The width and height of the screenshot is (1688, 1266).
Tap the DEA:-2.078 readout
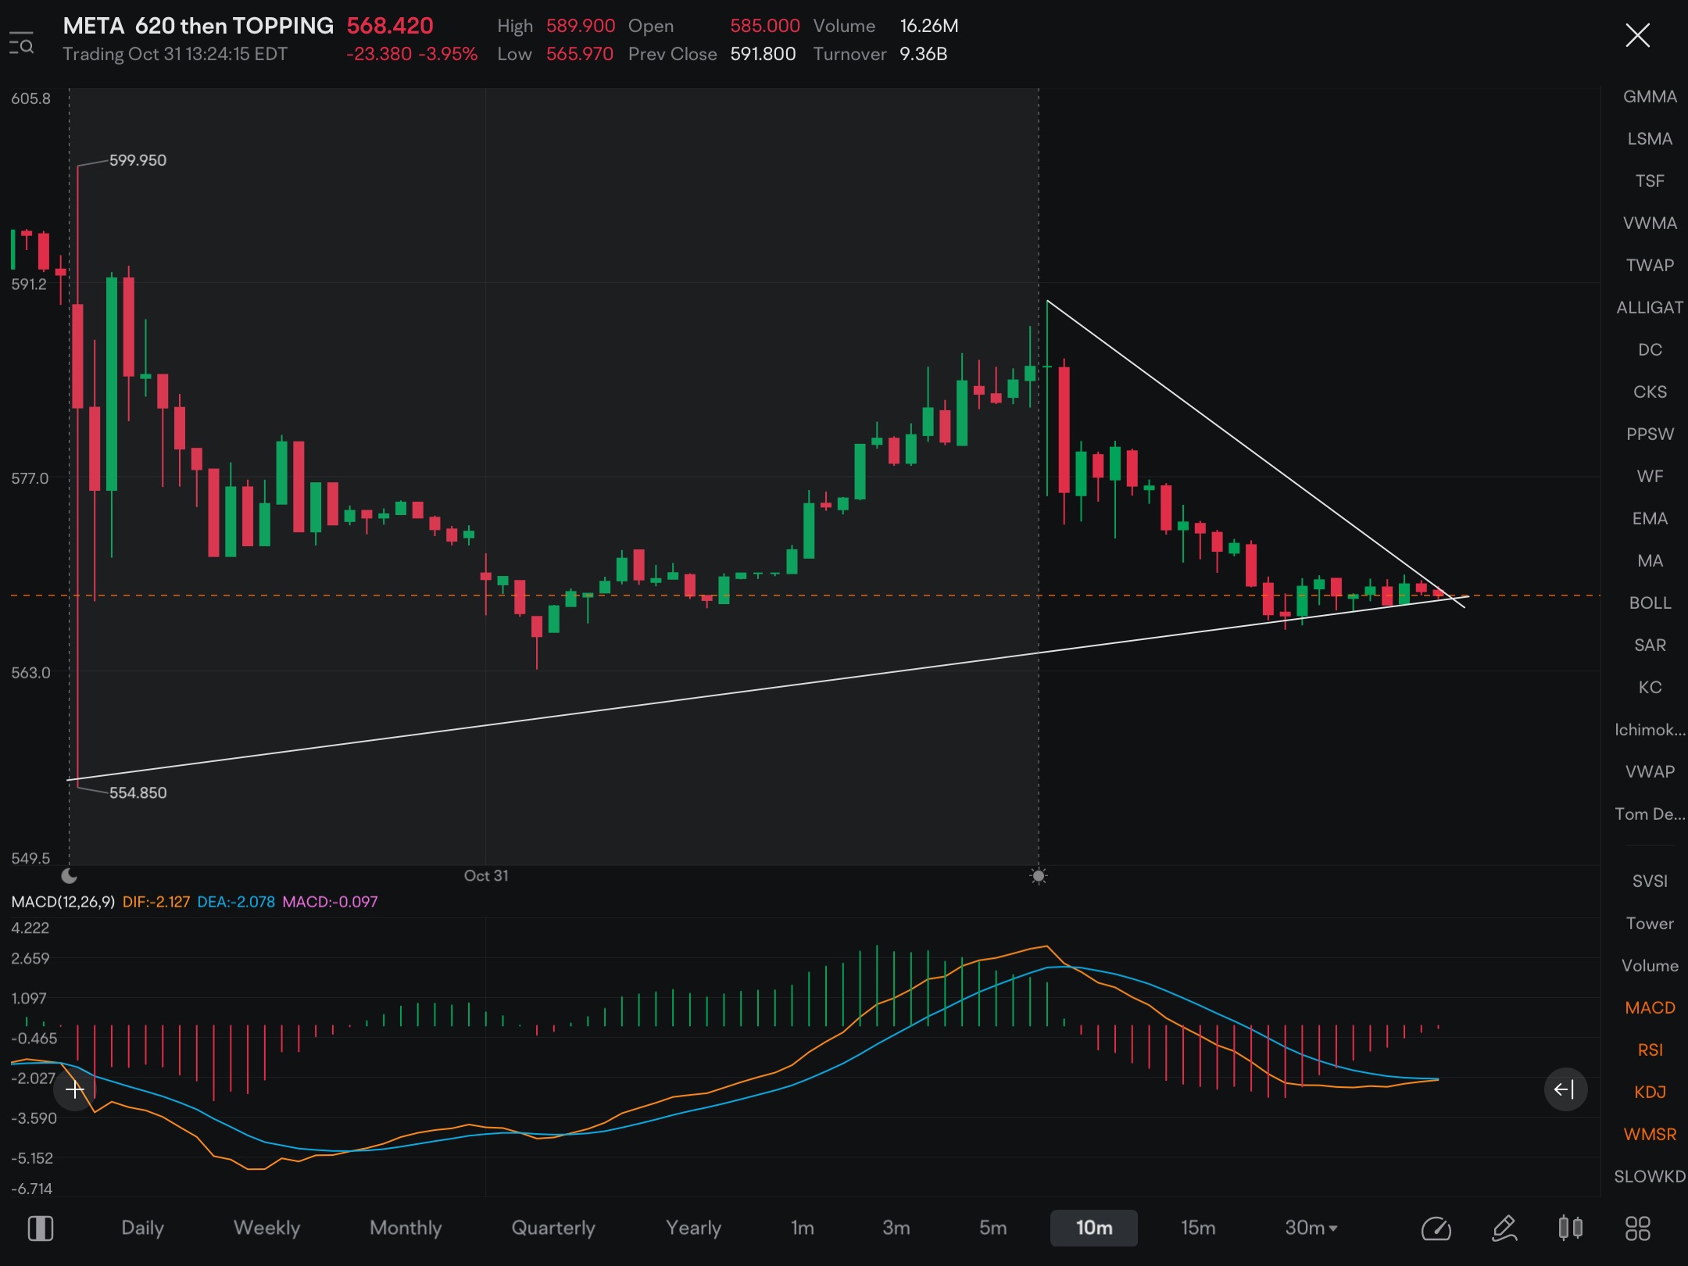point(236,902)
